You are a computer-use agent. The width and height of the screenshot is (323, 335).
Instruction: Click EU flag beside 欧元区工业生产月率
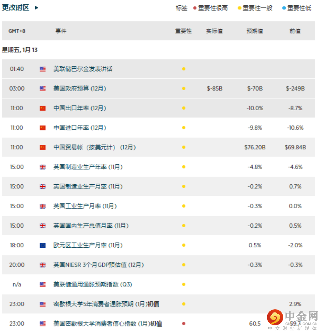coord(43,246)
